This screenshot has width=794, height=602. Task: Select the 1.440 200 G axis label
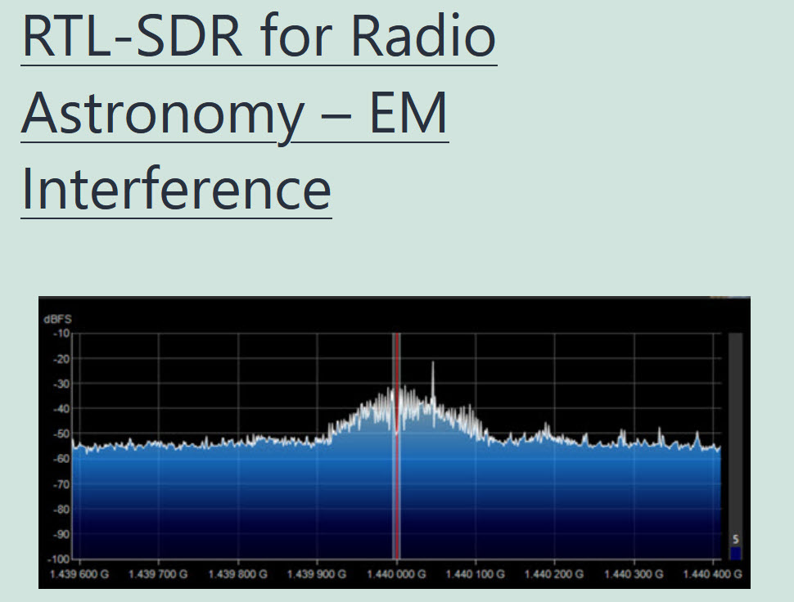pos(556,575)
